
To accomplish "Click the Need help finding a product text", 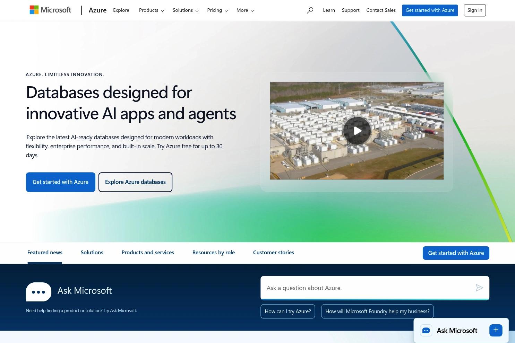I will pos(81,310).
